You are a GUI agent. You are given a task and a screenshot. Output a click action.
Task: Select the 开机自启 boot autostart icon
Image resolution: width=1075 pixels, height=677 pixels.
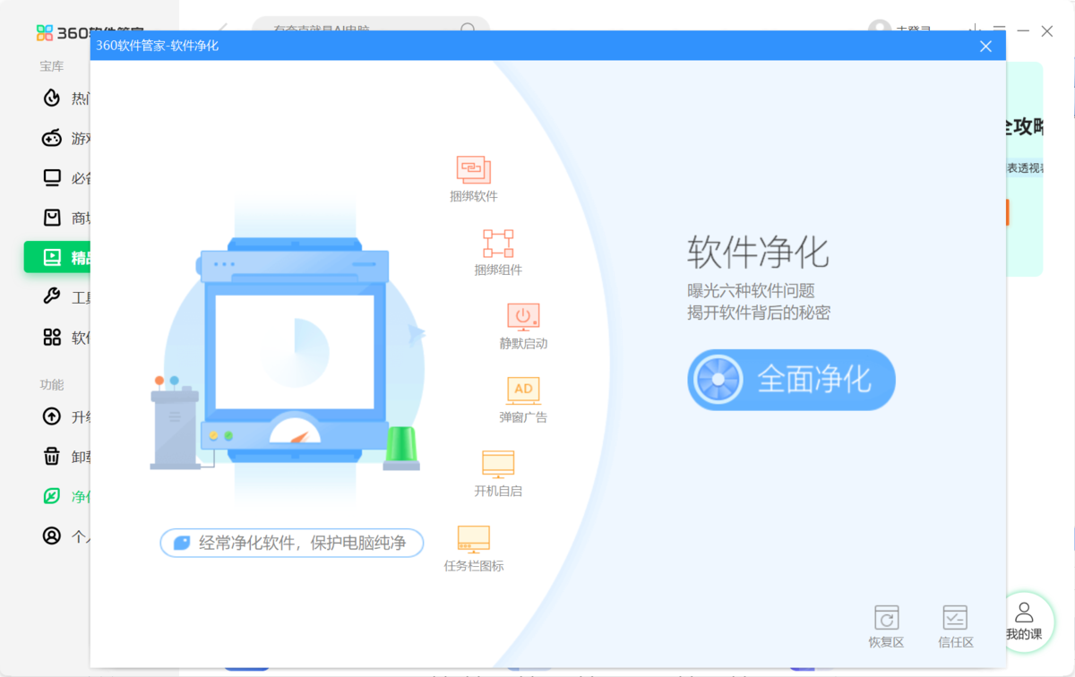498,464
